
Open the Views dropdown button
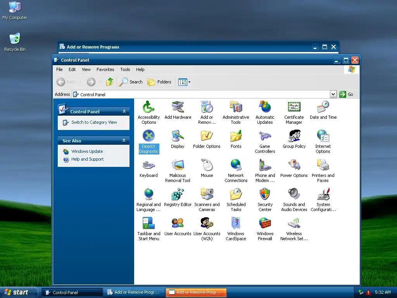pyautogui.click(x=184, y=82)
